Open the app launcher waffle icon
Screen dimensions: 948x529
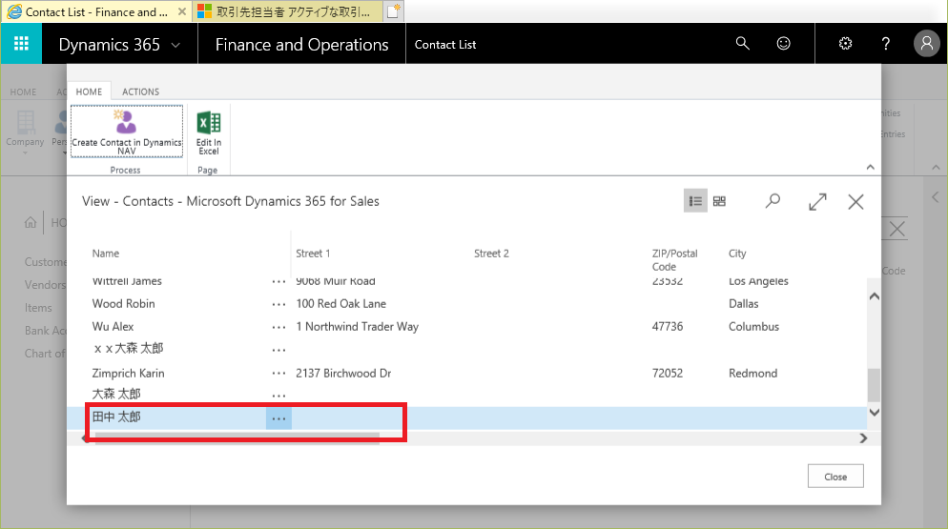pos(21,44)
